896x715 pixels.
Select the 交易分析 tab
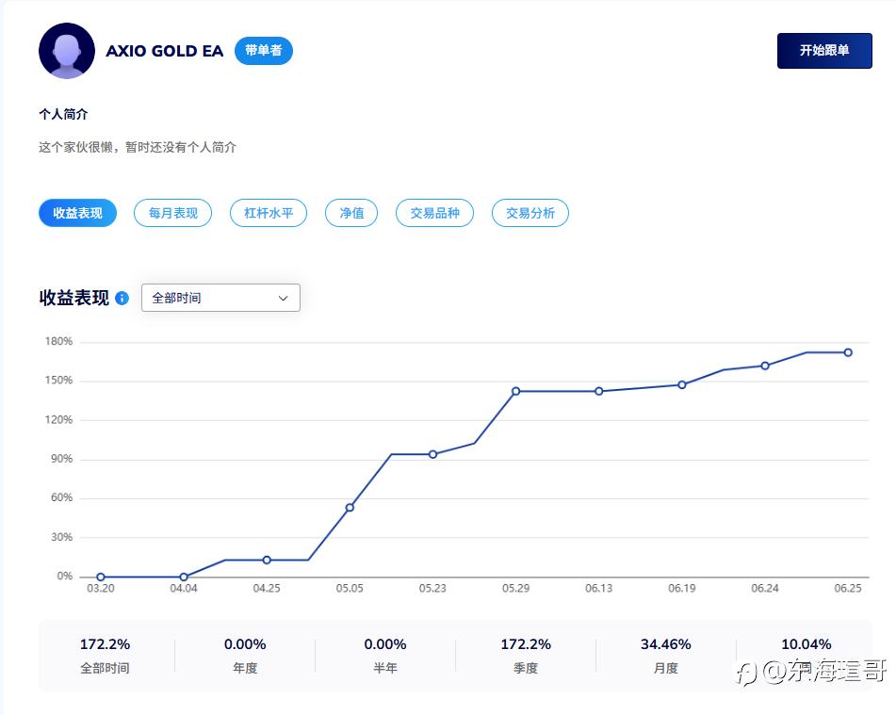pos(530,213)
